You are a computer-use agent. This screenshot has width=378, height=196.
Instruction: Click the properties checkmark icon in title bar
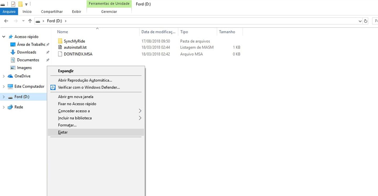[x=13, y=4]
